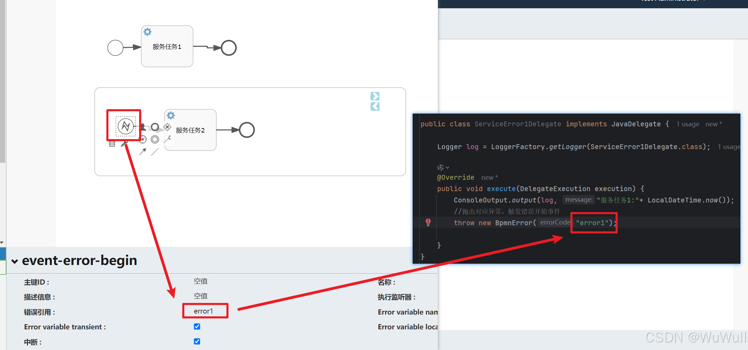Edit the 描述信息 value 空值
Screen dimensions: 748x350
(200, 296)
